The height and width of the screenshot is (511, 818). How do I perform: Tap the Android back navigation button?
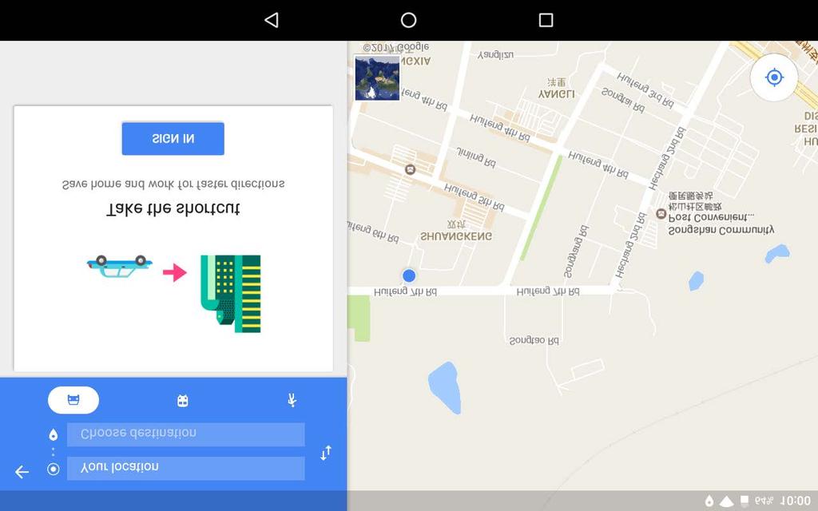click(x=272, y=20)
